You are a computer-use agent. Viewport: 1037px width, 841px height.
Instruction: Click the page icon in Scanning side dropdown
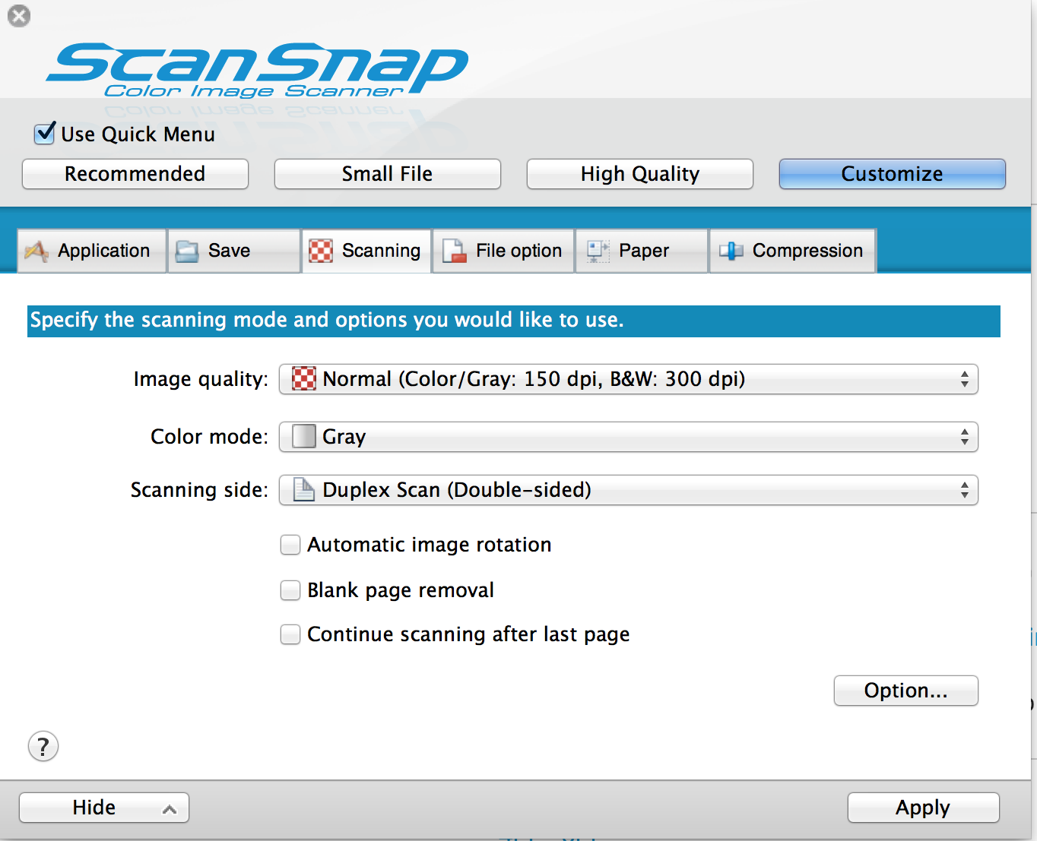click(304, 490)
